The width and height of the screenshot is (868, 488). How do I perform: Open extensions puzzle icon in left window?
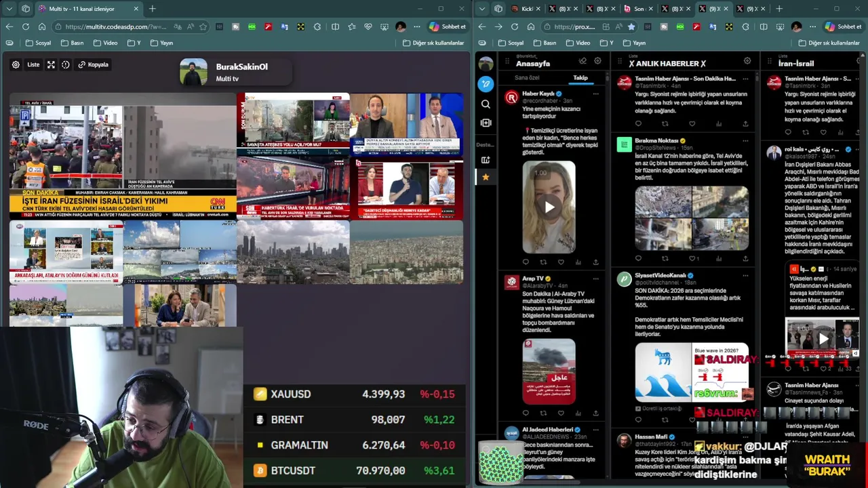point(317,26)
